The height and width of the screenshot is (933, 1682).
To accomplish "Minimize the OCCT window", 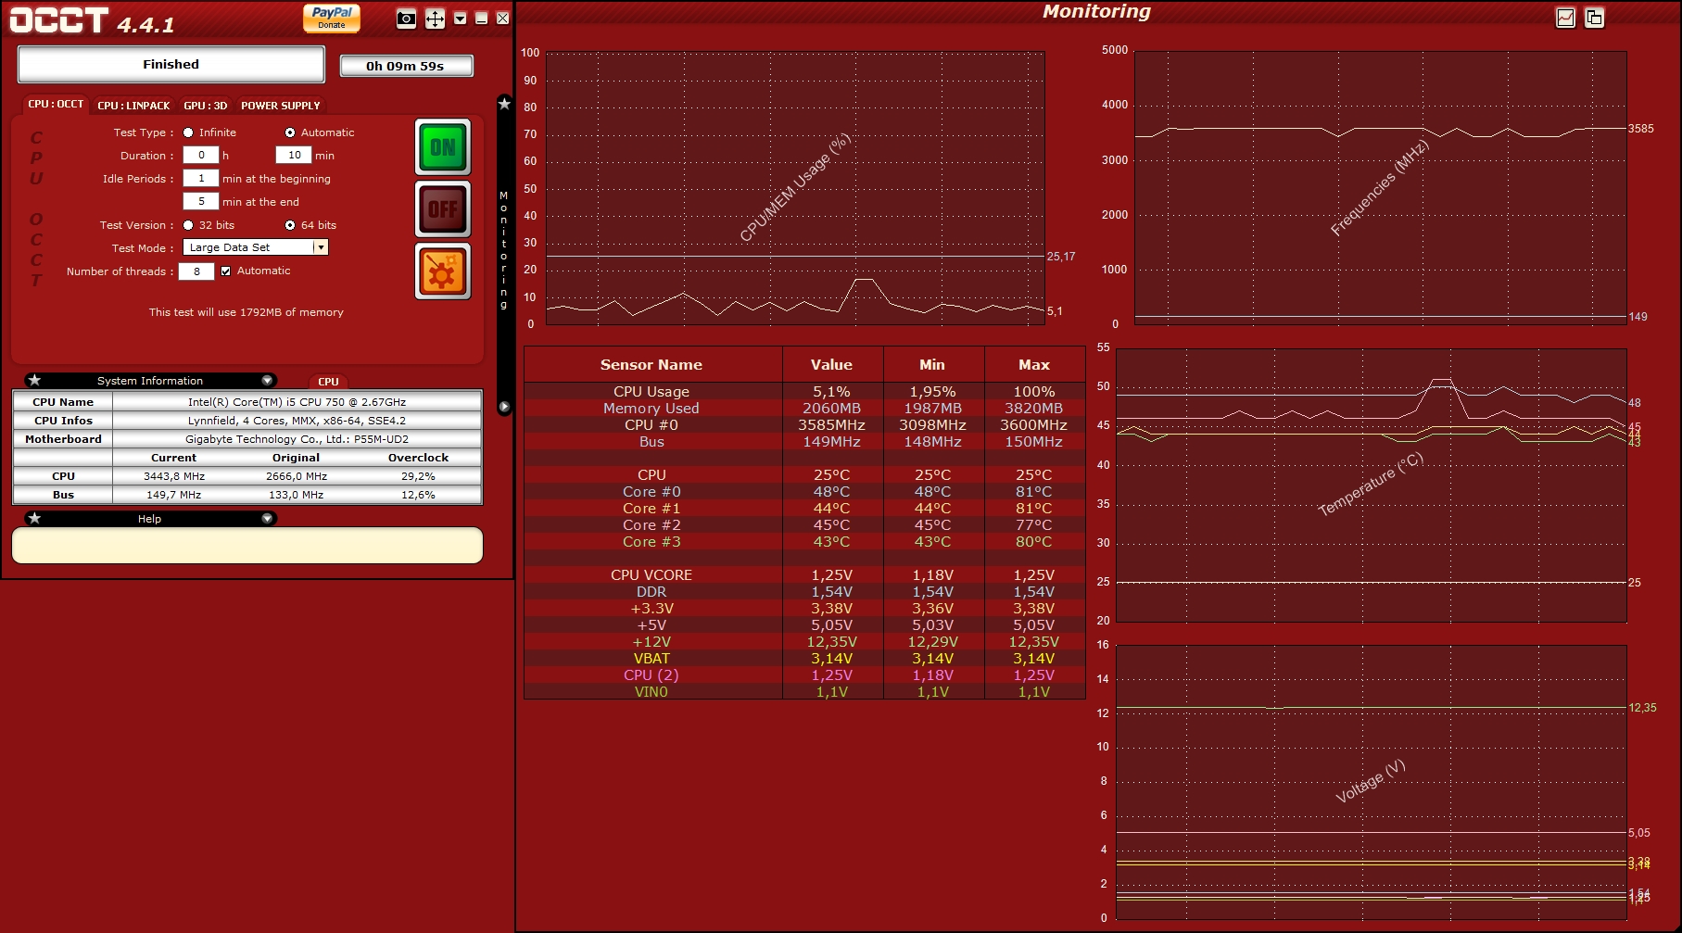I will tap(482, 19).
